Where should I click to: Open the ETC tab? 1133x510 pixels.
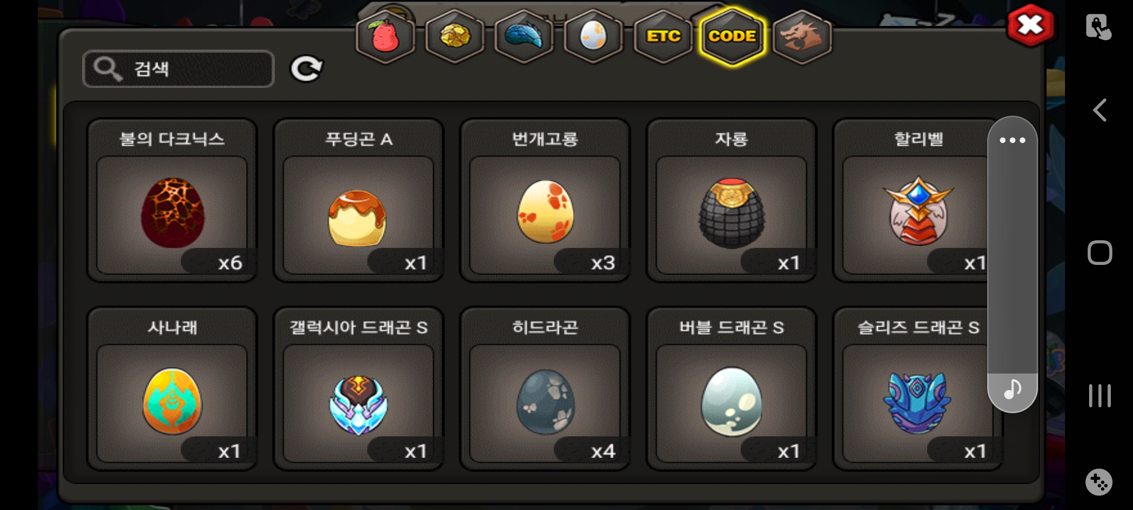(x=663, y=36)
